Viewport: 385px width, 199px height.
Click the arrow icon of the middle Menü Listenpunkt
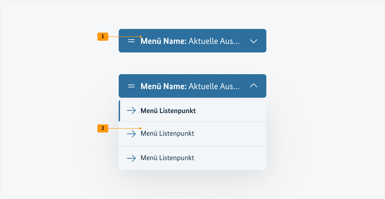coord(131,134)
